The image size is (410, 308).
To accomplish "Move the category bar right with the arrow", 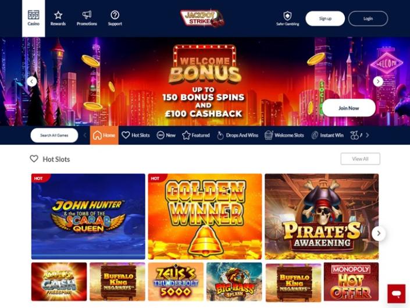I will (x=368, y=135).
